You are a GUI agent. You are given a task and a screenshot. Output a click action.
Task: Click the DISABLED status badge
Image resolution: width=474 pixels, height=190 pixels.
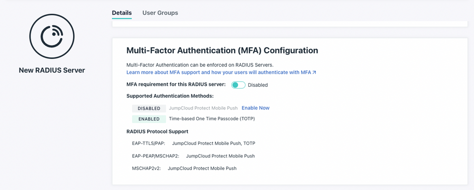[149, 109]
